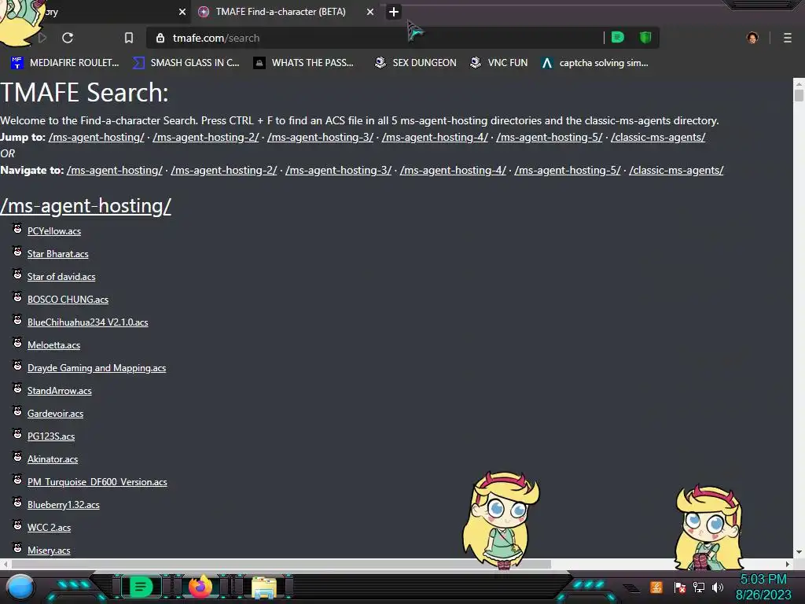Jump to /ms-agent-hosting/ section link
805x604 pixels.
click(97, 137)
